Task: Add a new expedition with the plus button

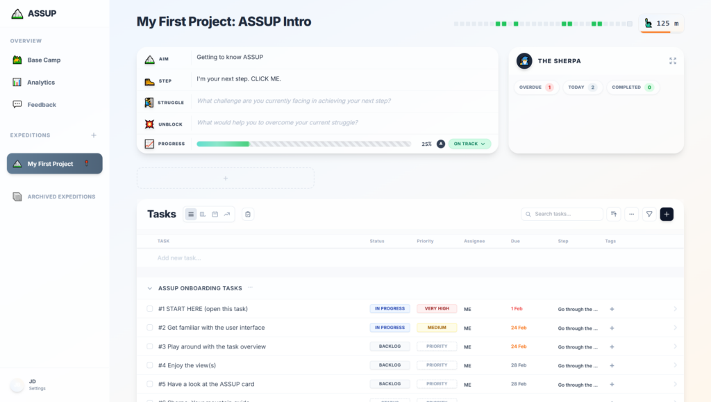Action: (x=93, y=135)
